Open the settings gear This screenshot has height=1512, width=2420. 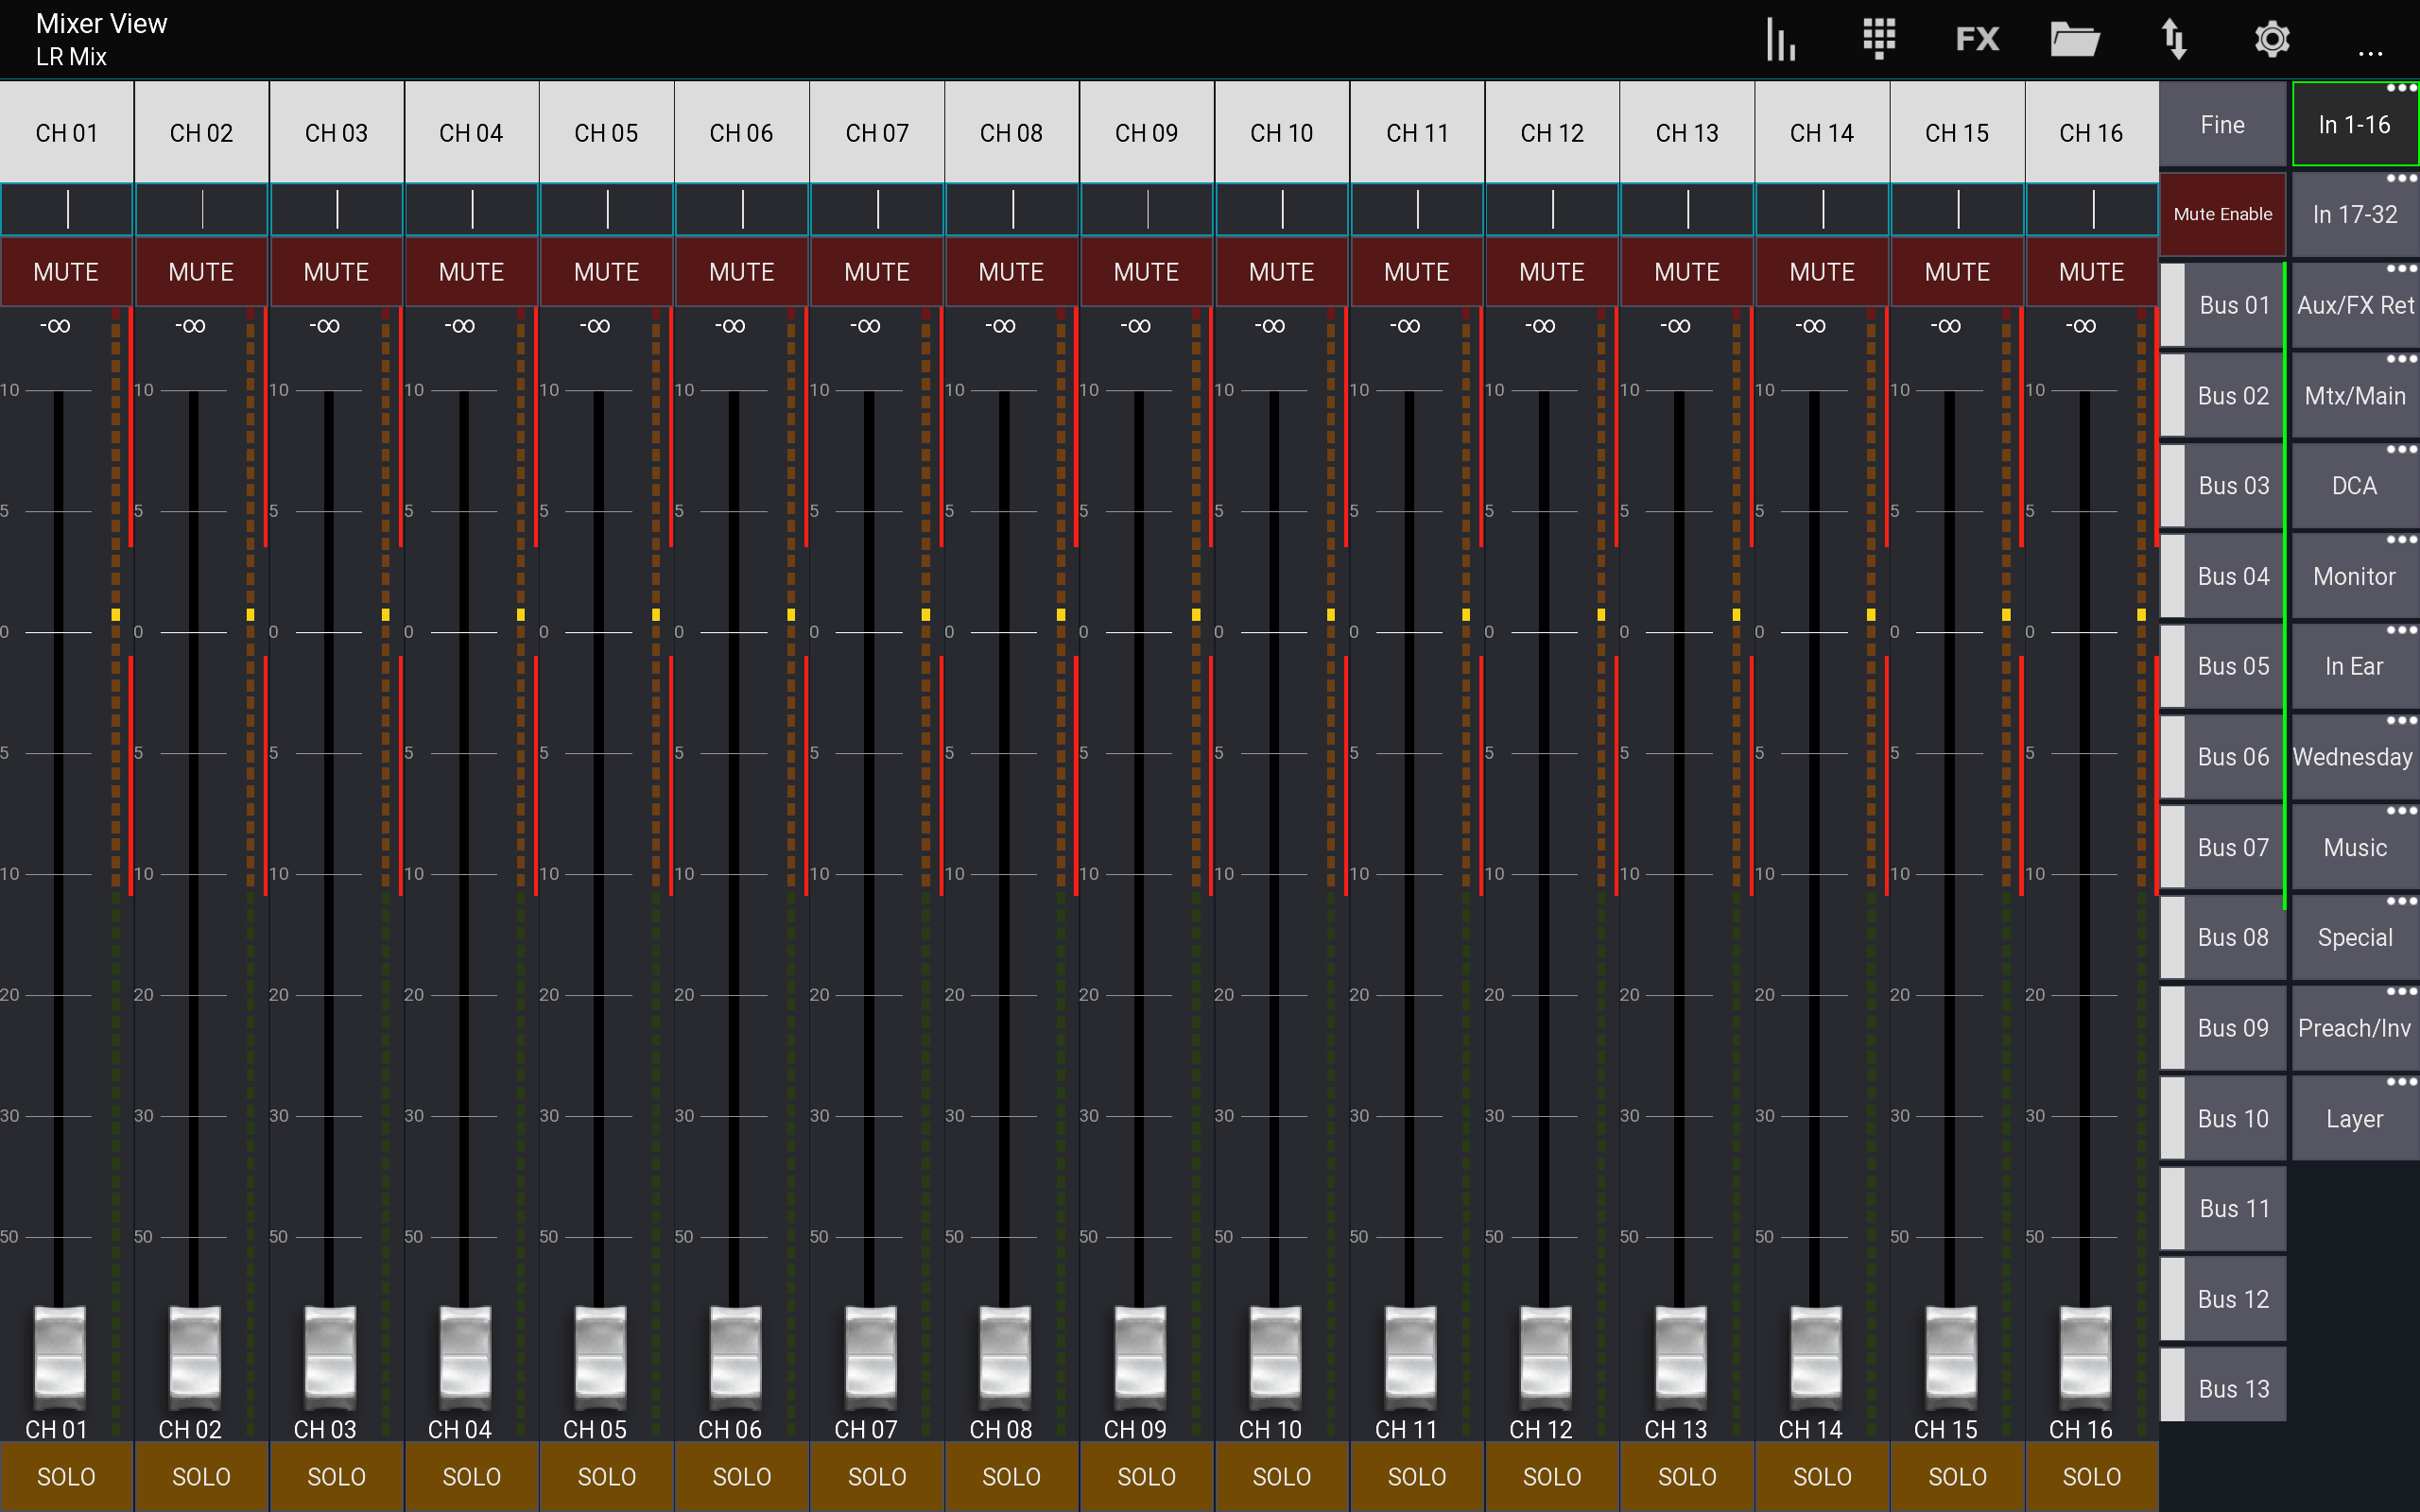pyautogui.click(x=2272, y=39)
